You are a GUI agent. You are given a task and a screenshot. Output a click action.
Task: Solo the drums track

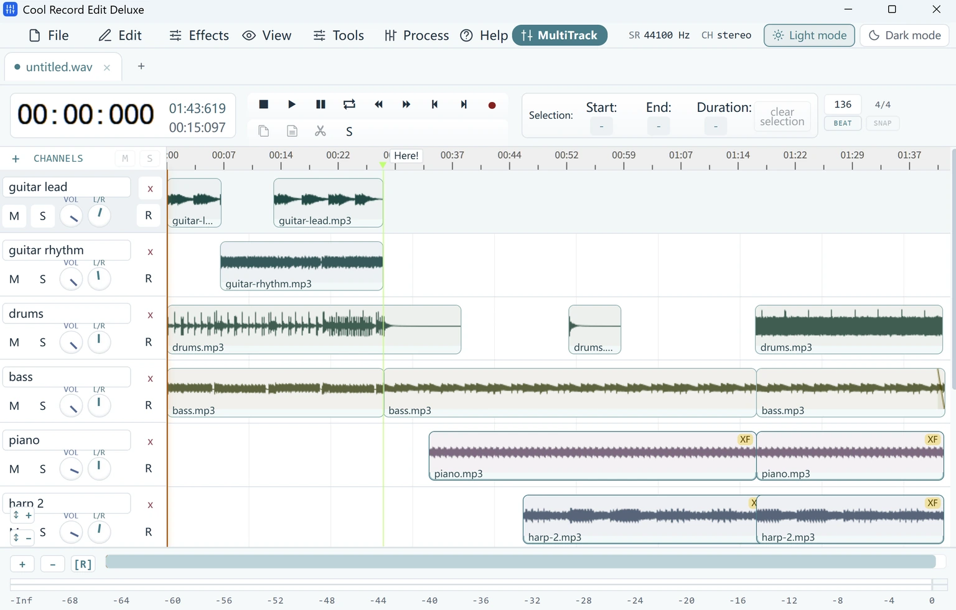tap(42, 342)
